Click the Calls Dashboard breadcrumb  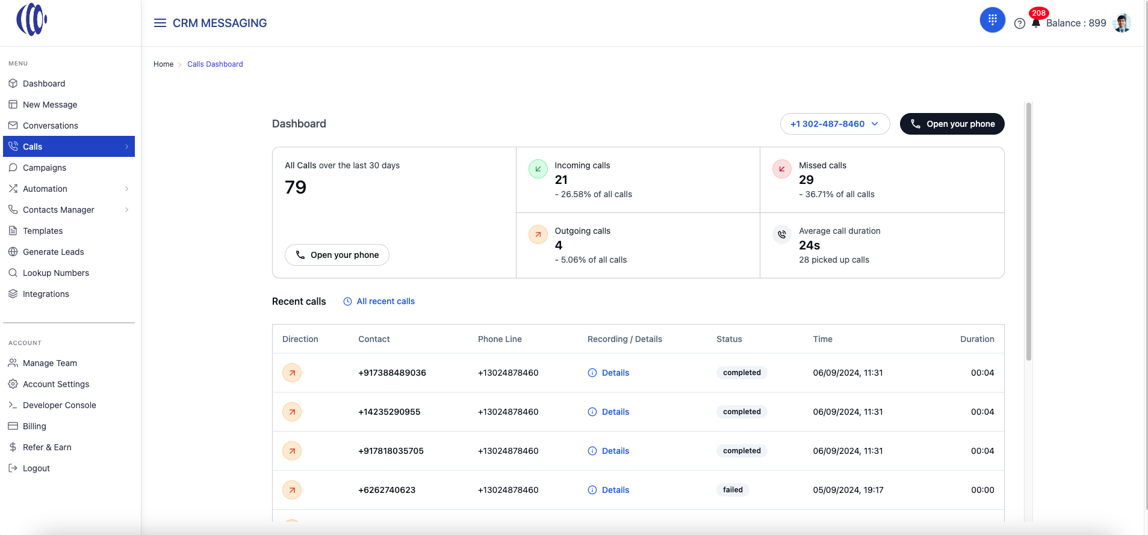(215, 64)
